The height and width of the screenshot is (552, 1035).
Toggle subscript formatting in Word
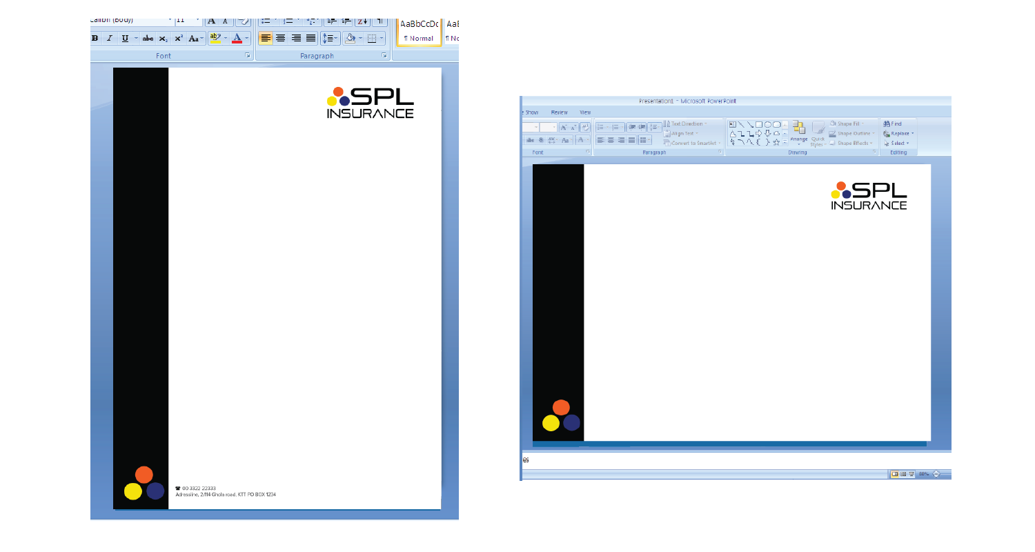coord(163,38)
